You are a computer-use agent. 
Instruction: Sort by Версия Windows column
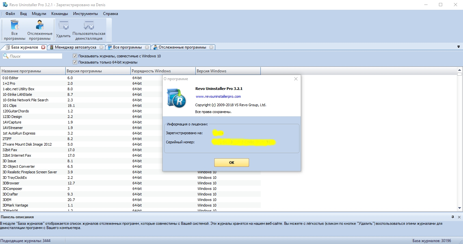[x=228, y=71]
